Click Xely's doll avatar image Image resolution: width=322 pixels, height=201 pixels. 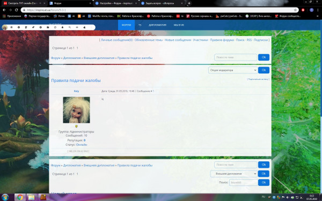(x=76, y=110)
